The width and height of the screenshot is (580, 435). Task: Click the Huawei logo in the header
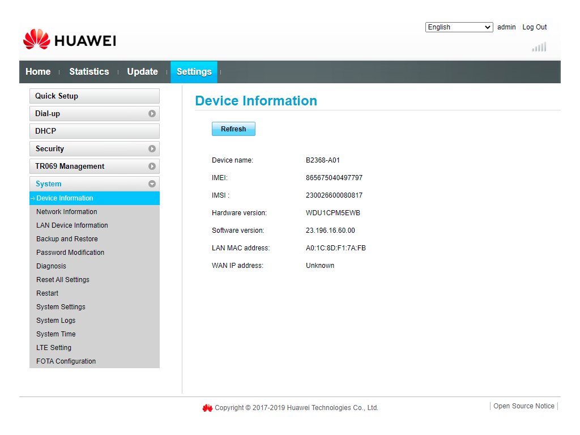point(69,40)
